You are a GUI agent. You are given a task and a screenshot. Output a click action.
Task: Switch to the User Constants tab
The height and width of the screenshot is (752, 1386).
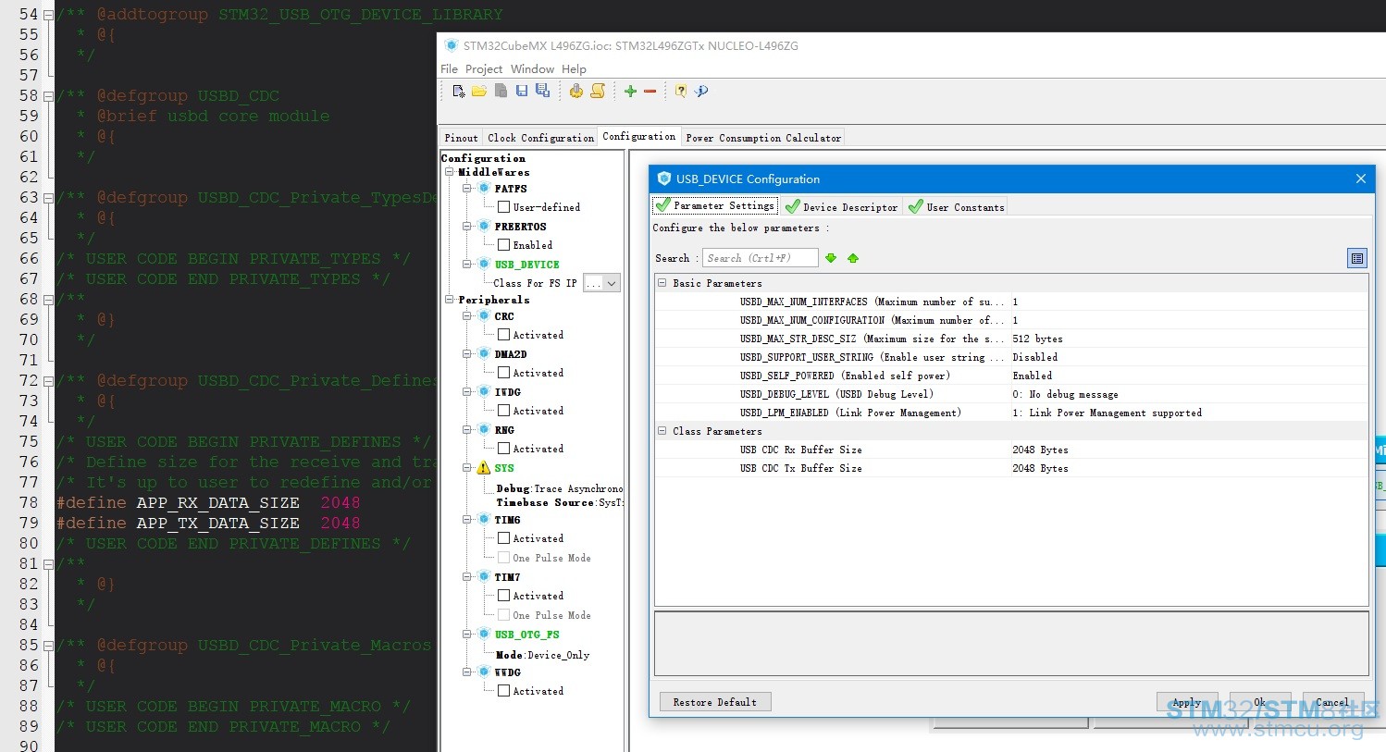(x=956, y=207)
